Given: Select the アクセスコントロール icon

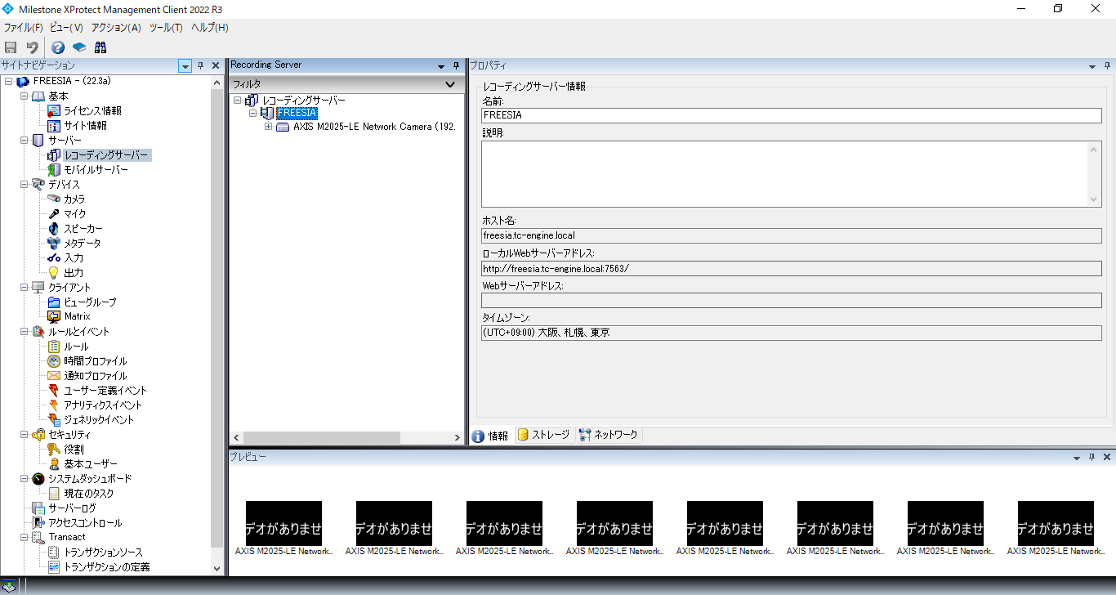Looking at the screenshot, I should (x=38, y=523).
